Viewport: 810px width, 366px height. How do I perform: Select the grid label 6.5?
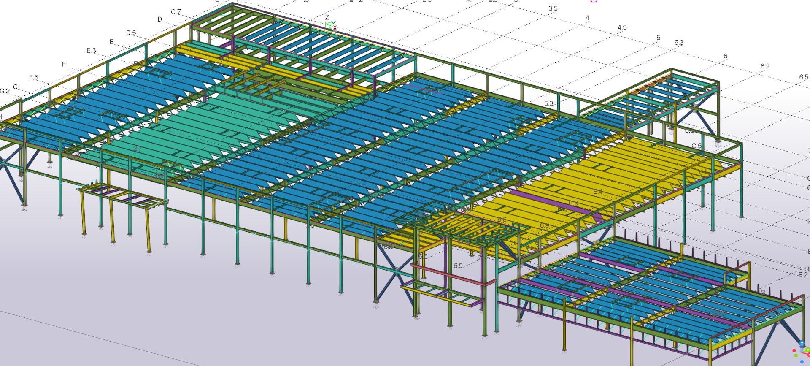pyautogui.click(x=803, y=77)
